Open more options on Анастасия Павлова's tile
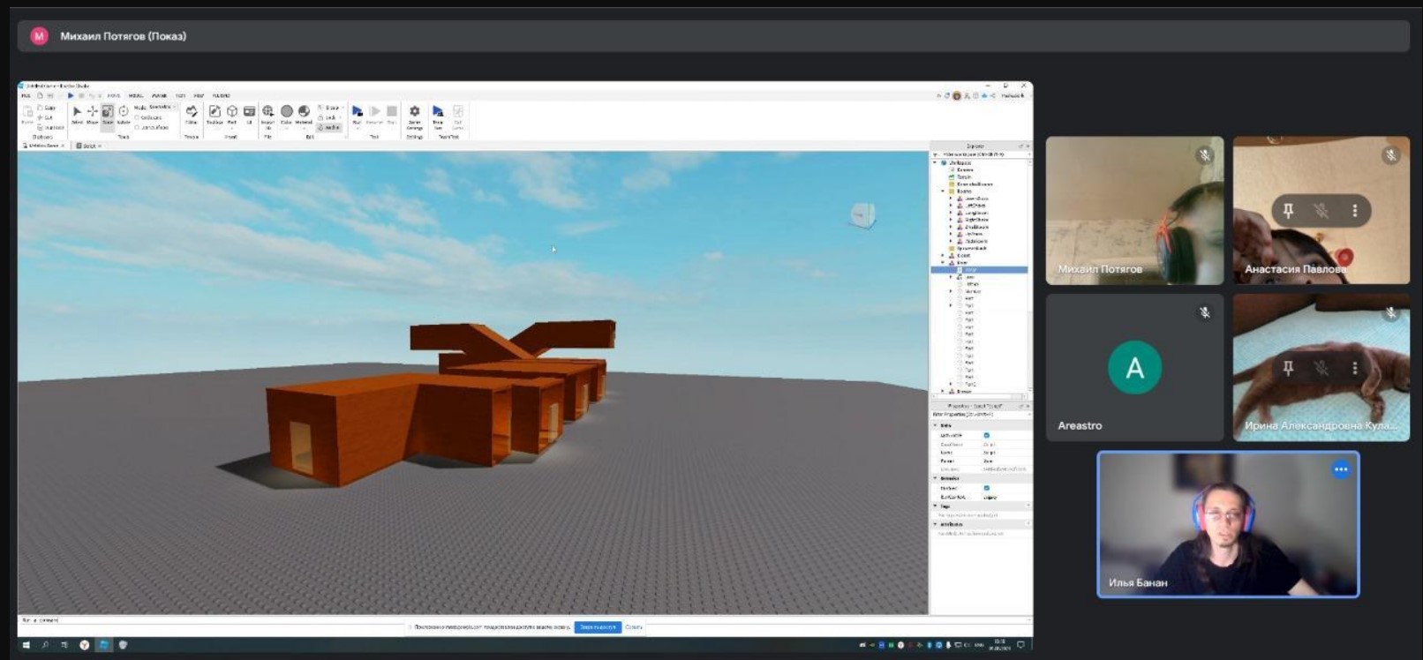The height and width of the screenshot is (660, 1423). (1355, 211)
